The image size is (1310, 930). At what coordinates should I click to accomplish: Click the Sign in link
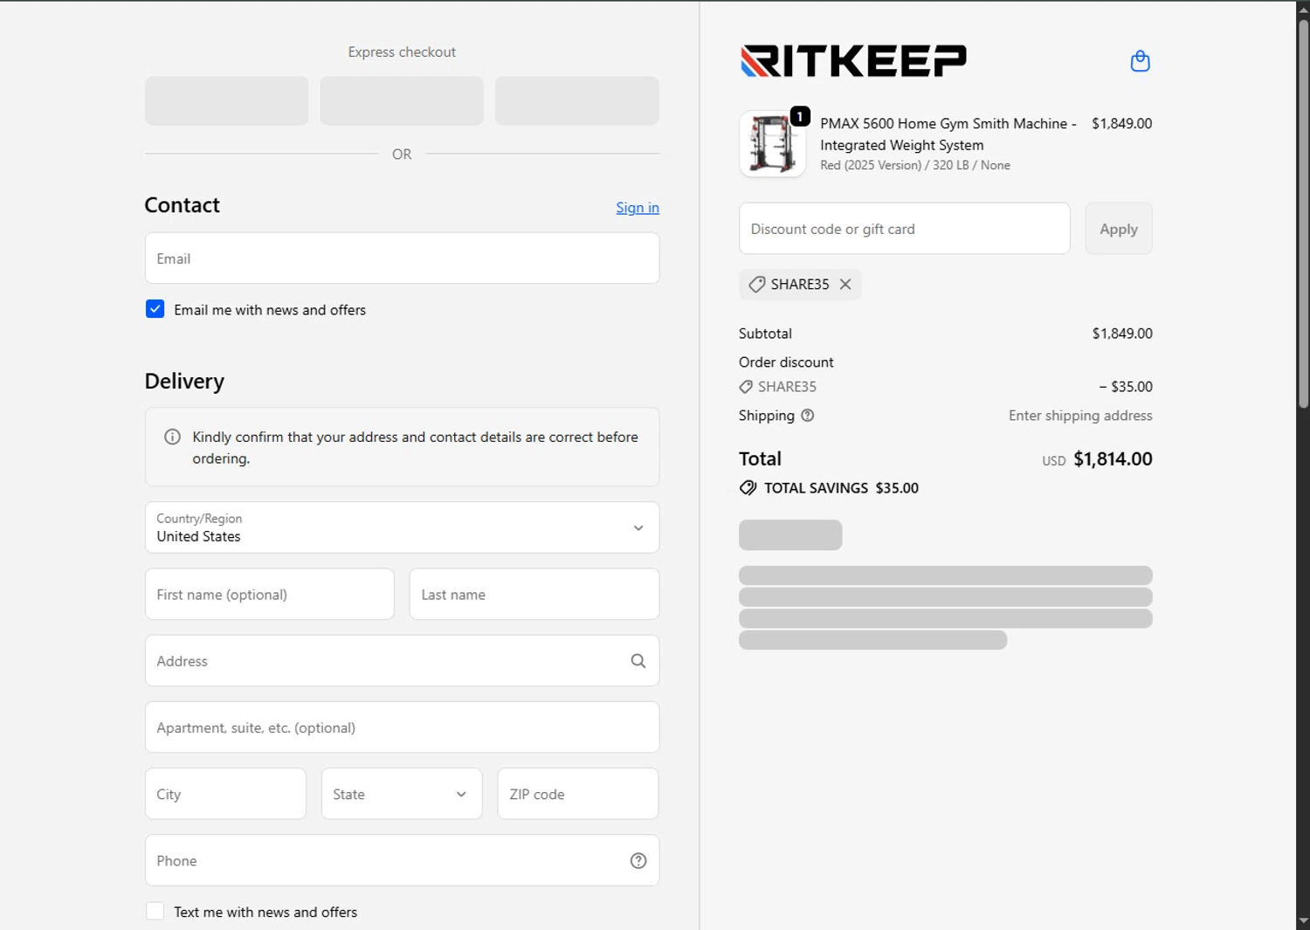point(638,208)
